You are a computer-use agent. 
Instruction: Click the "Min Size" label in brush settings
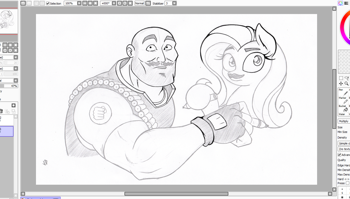(x=342, y=132)
